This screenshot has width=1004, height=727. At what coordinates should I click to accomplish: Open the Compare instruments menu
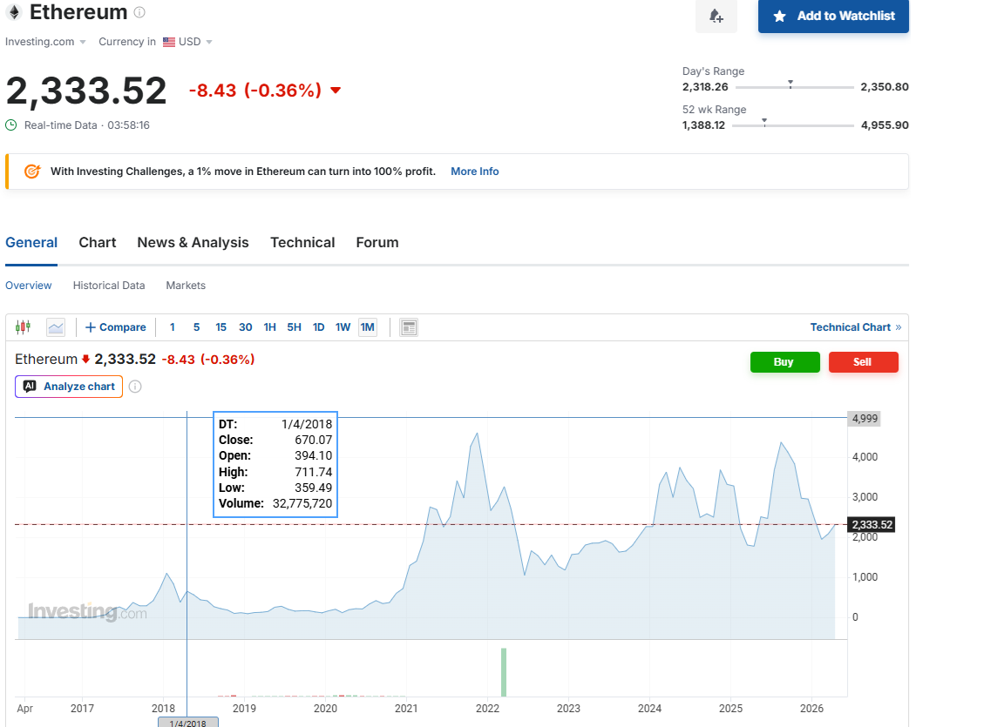pos(116,327)
